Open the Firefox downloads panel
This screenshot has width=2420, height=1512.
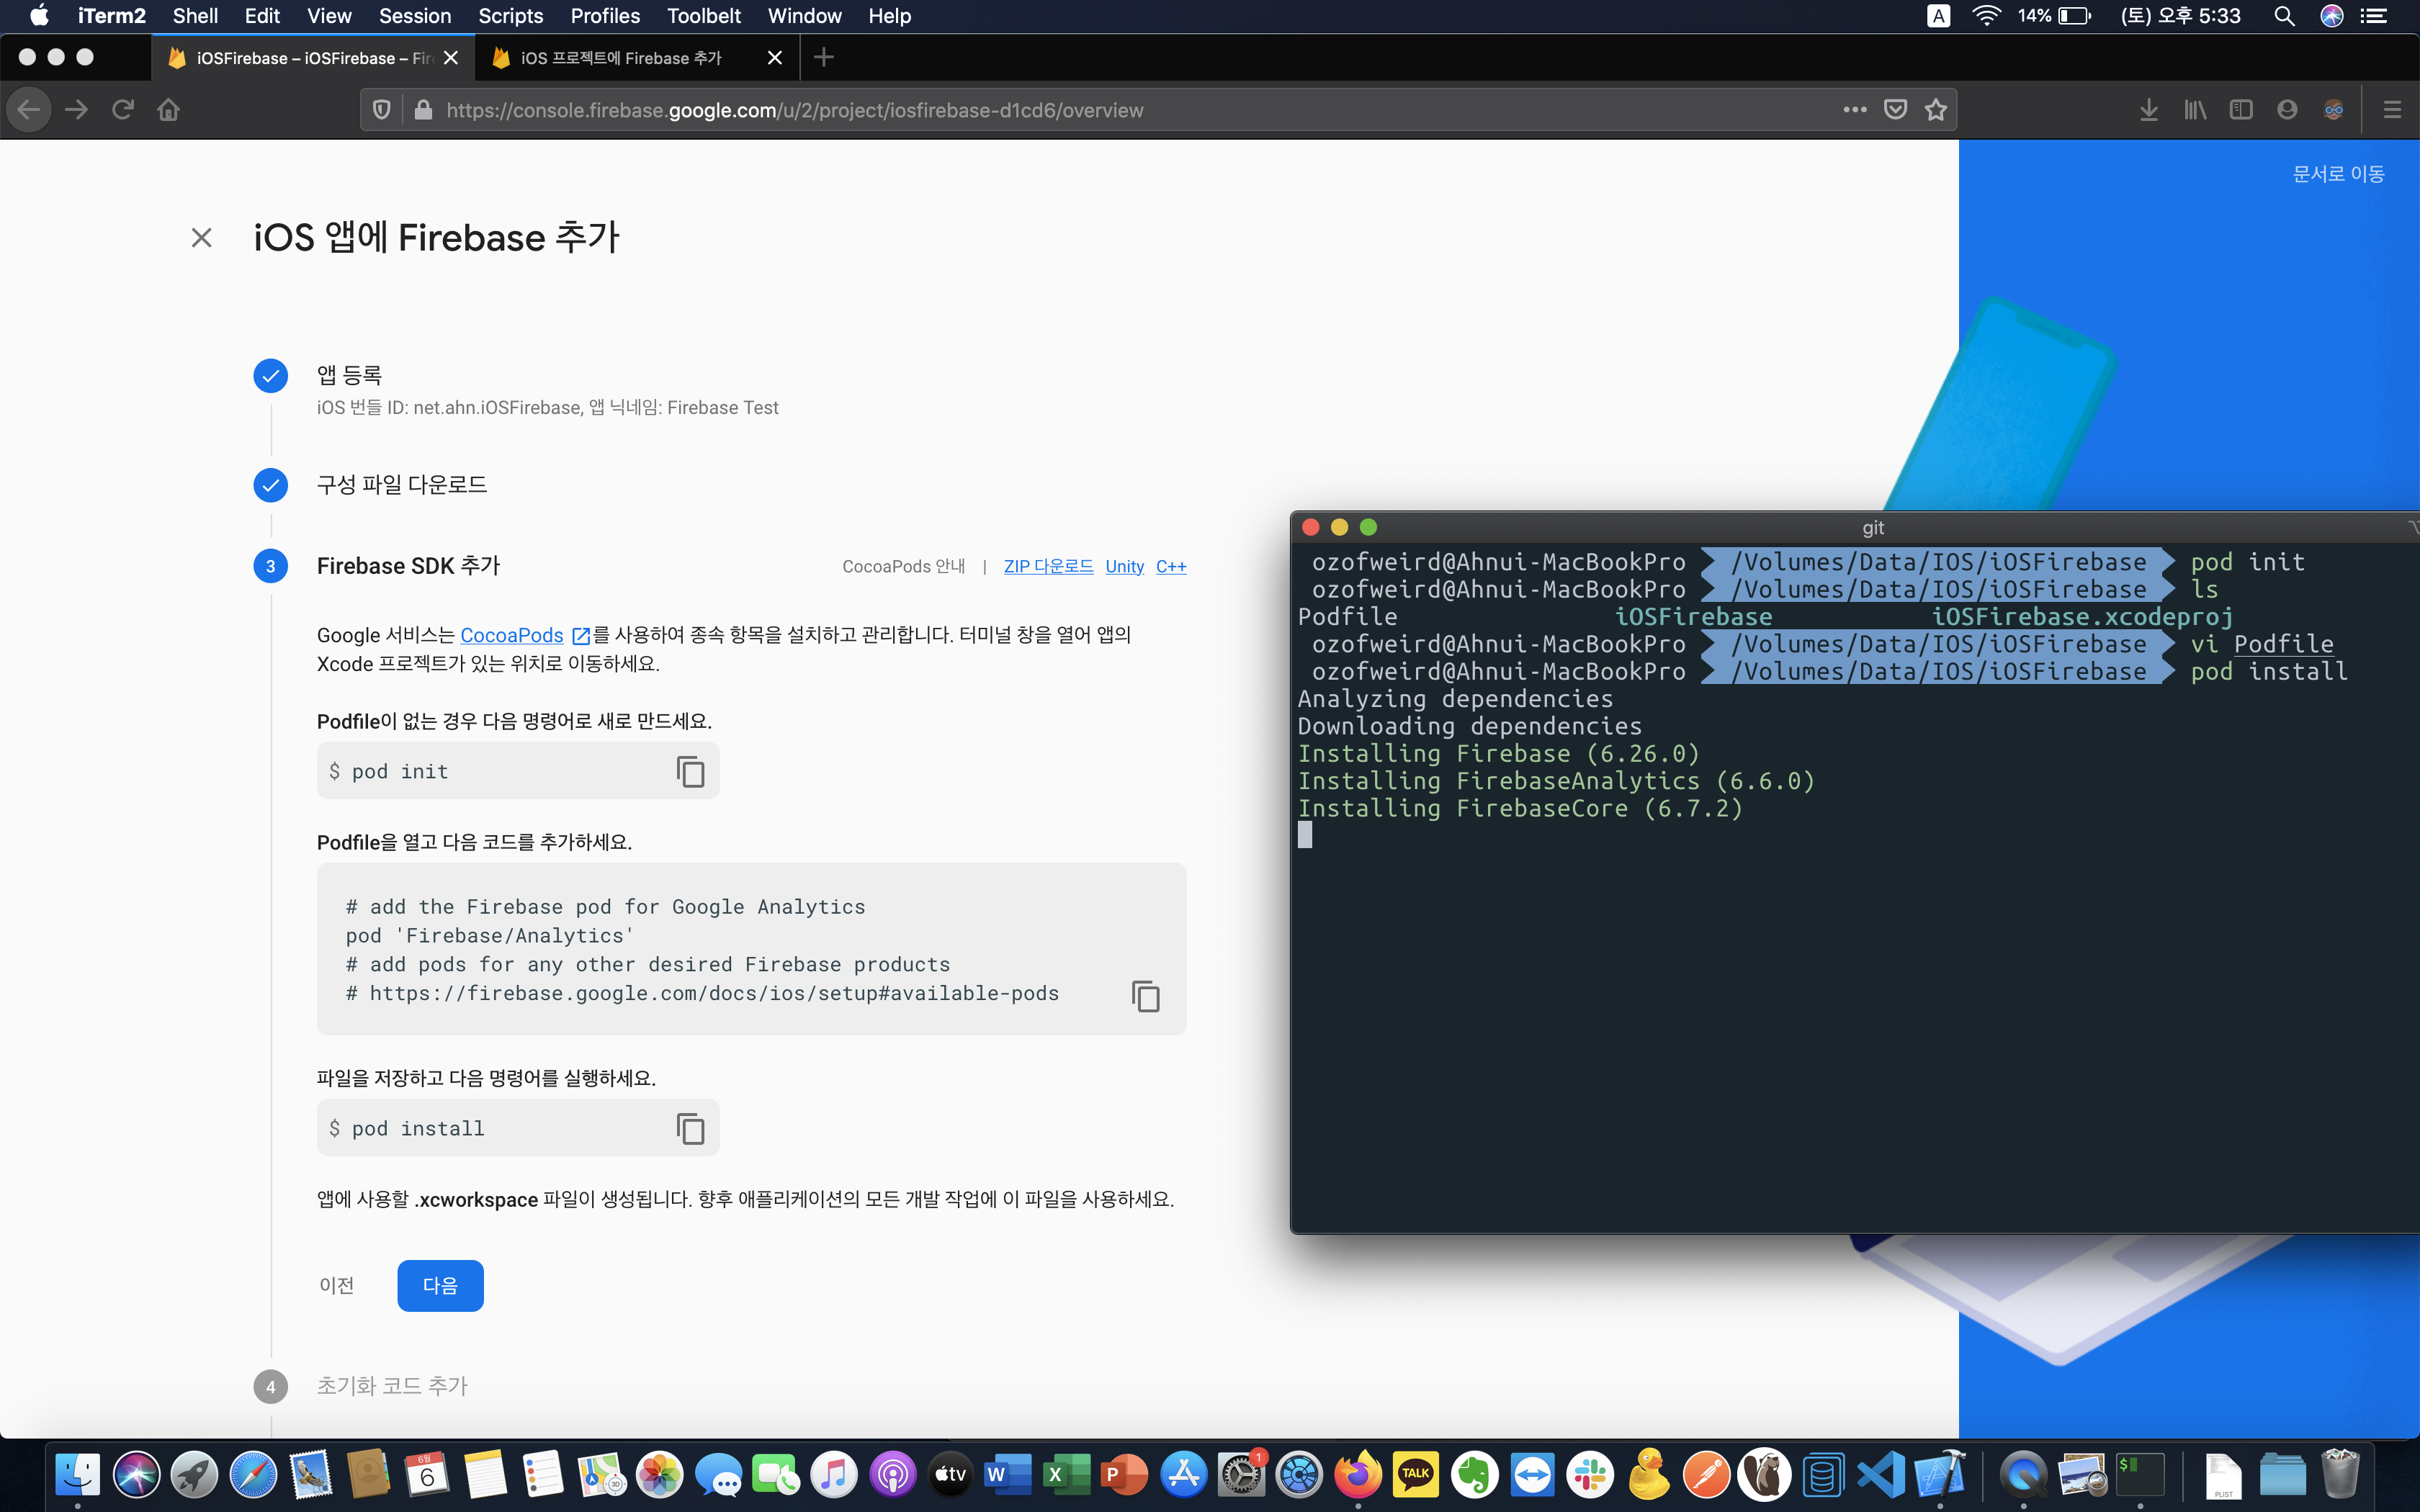[2148, 110]
